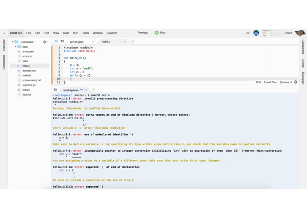Viewport: 307px width, 218px height.
Task: Switch to the errors.json editor tab
Action: [x=76, y=42]
